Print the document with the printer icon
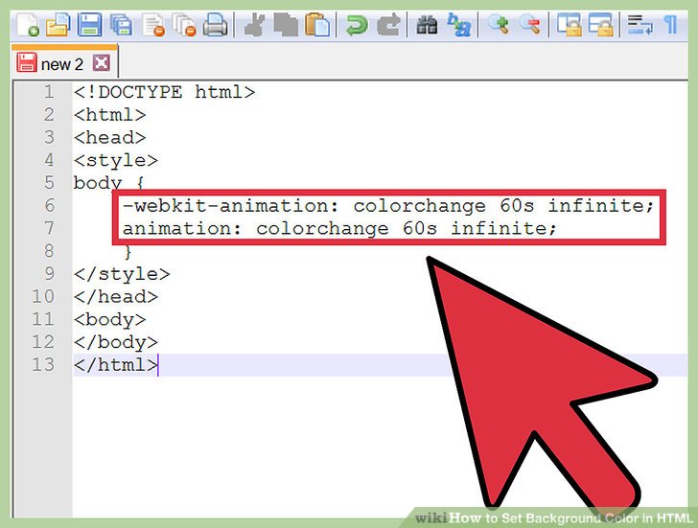This screenshot has width=698, height=528. click(216, 25)
